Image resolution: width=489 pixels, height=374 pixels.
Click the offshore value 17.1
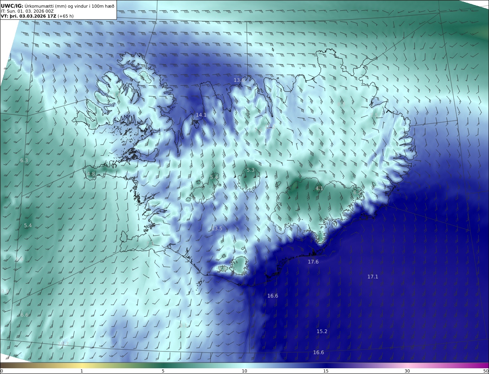click(x=373, y=276)
